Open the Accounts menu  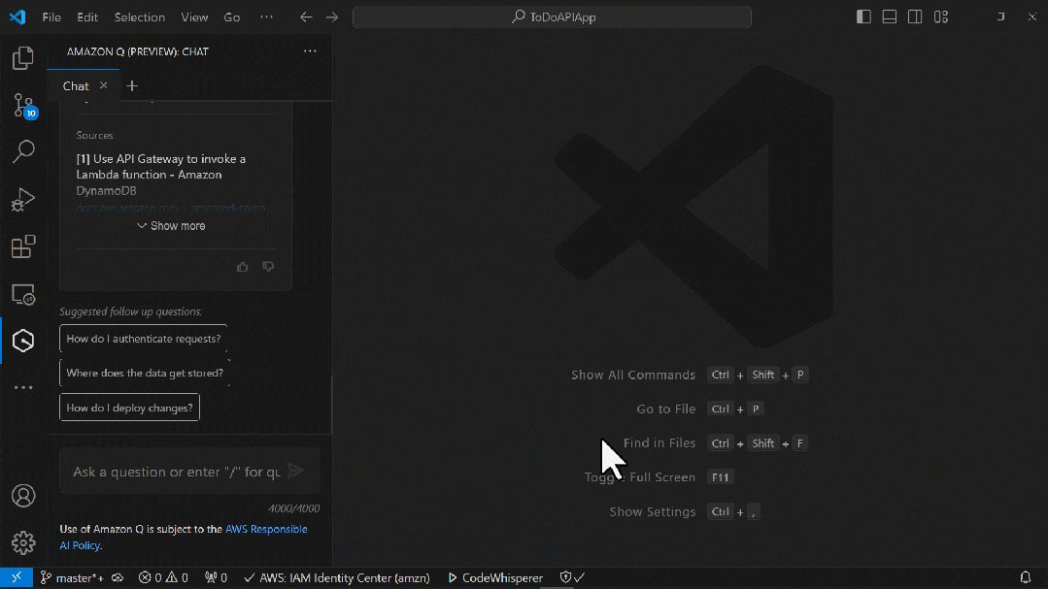23,496
